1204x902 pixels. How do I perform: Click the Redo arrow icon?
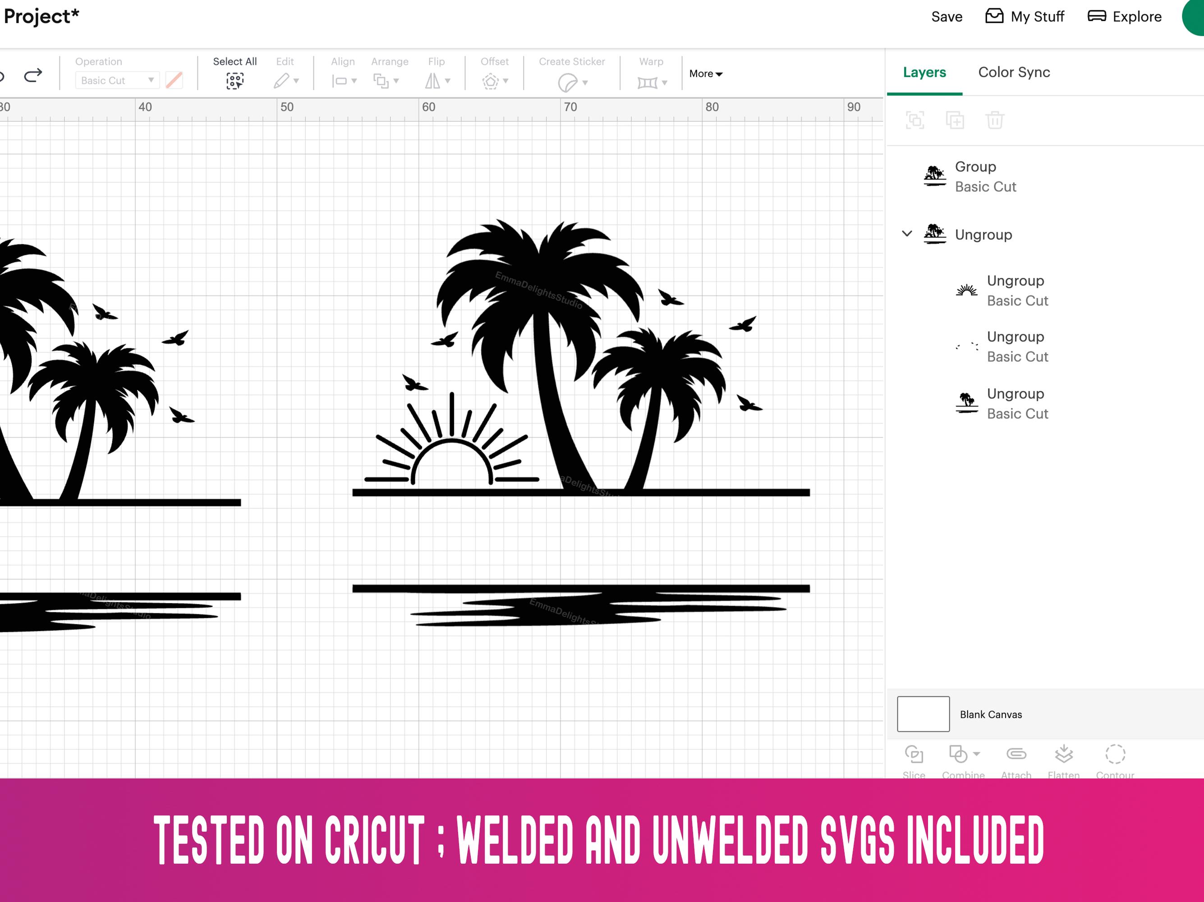33,74
